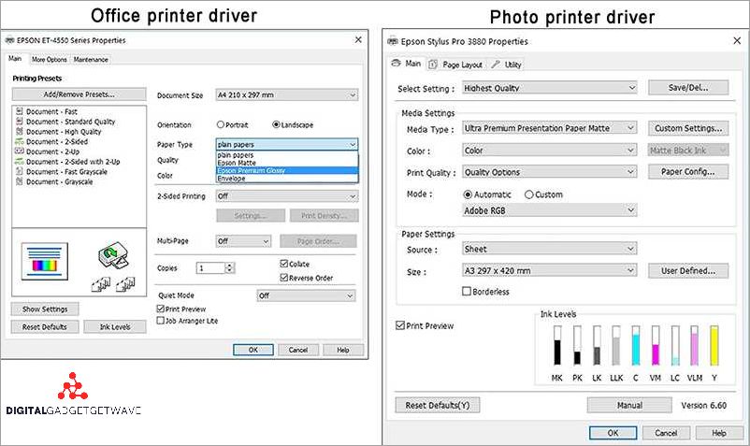Choose Epson Matte from the paper list

[287, 163]
